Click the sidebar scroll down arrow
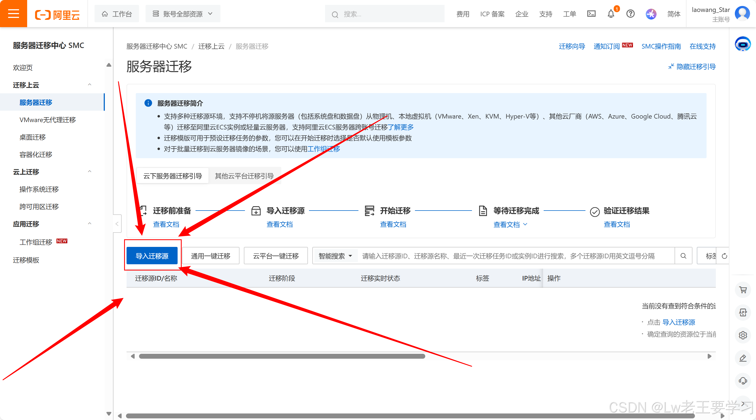Screen dimensions: 756x420 click(x=109, y=413)
